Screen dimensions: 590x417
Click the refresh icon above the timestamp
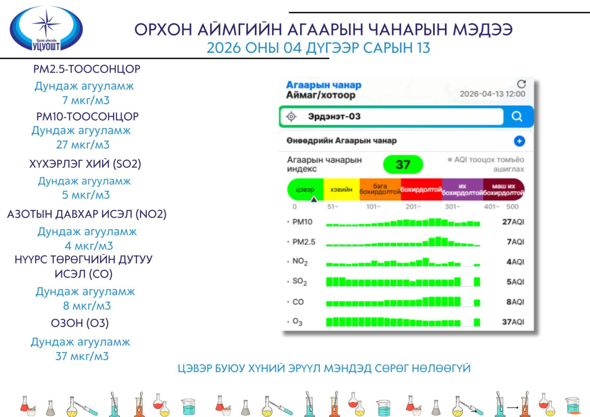point(521,84)
